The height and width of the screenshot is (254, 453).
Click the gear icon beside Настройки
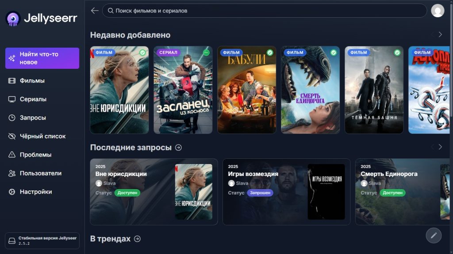click(12, 192)
